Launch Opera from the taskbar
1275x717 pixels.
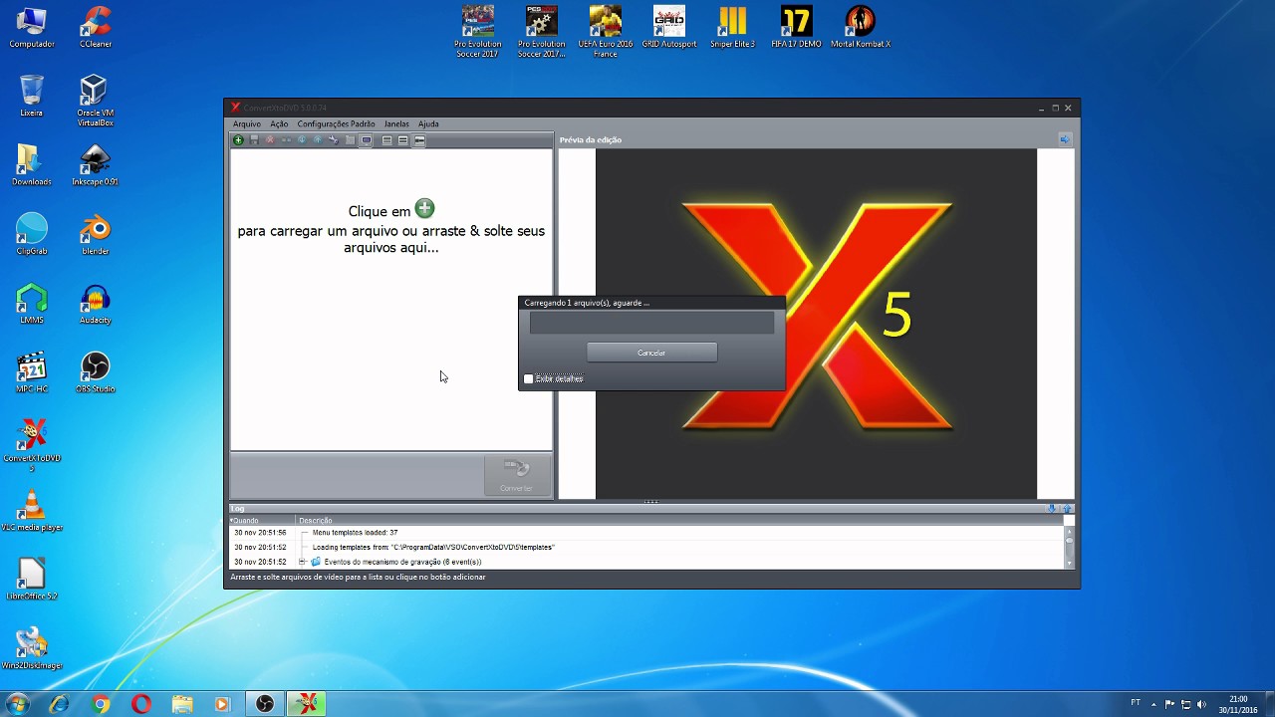140,704
